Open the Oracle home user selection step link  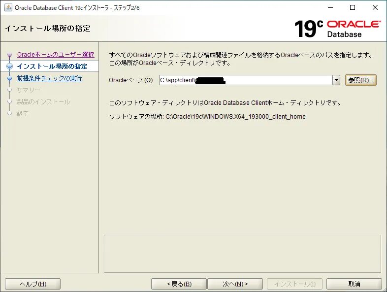pos(56,55)
